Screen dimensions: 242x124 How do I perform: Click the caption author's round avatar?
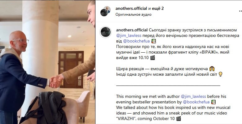pos(105,32)
